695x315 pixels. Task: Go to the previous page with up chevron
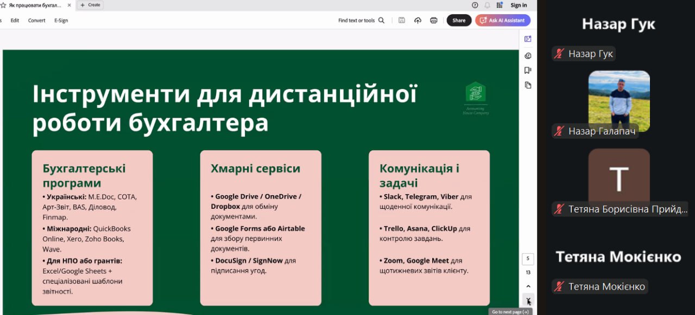tap(528, 286)
